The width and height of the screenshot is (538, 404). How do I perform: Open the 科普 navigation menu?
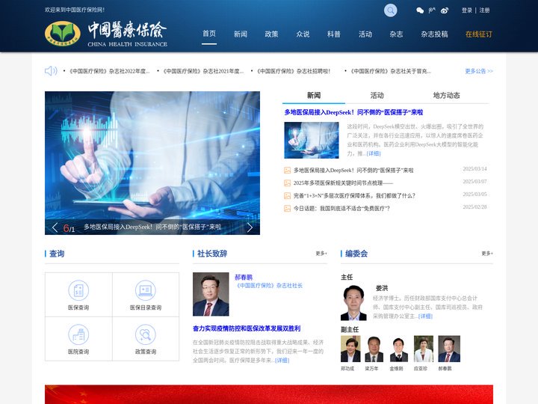[334, 34]
